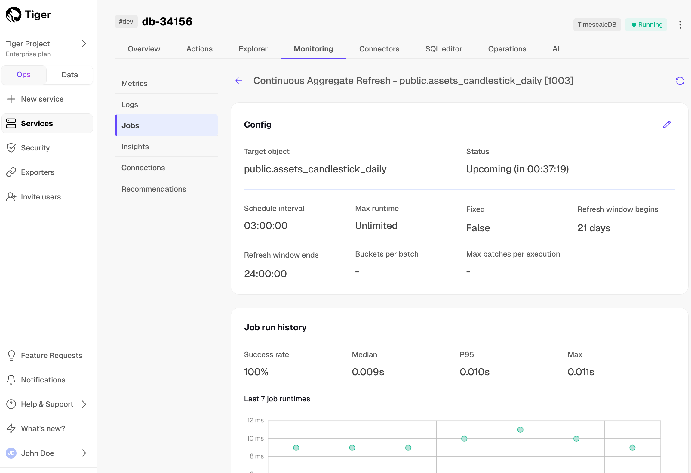Expand the Tiger Project chevron
Image resolution: width=691 pixels, height=473 pixels.
tap(84, 44)
